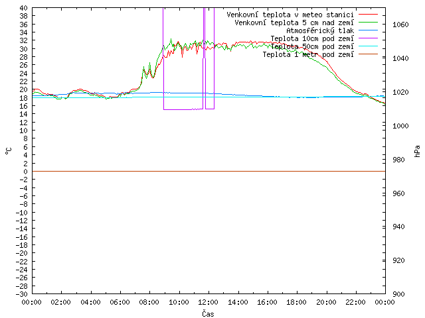Click x-axis title 'Čas'

click(x=208, y=313)
